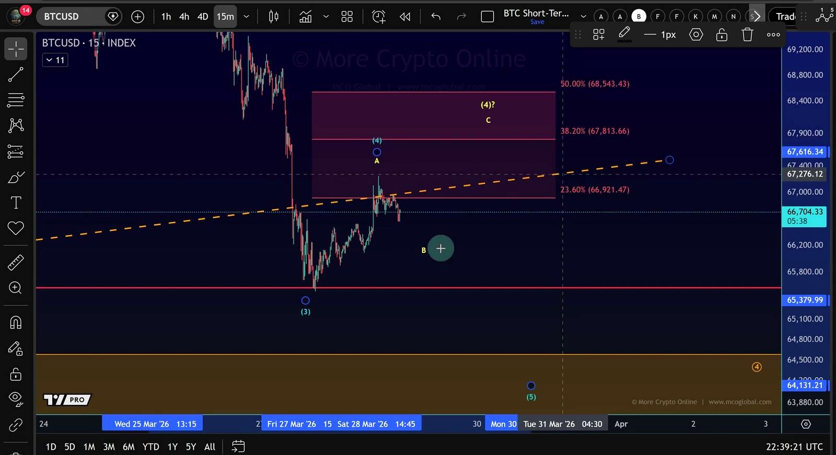Image resolution: width=836 pixels, height=455 pixels.
Task: Undo the last chart action
Action: [436, 17]
